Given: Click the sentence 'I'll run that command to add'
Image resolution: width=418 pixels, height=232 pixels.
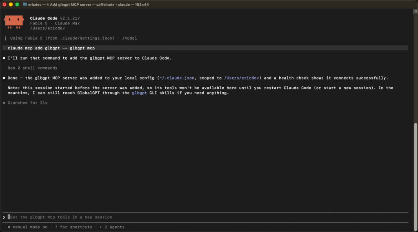Looking at the screenshot, I should click(89, 58).
